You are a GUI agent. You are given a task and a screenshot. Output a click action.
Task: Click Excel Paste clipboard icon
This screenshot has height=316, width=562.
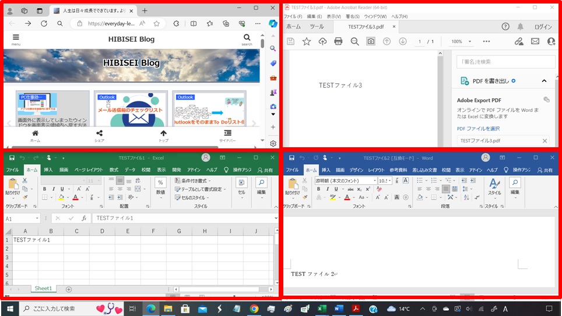click(x=13, y=184)
